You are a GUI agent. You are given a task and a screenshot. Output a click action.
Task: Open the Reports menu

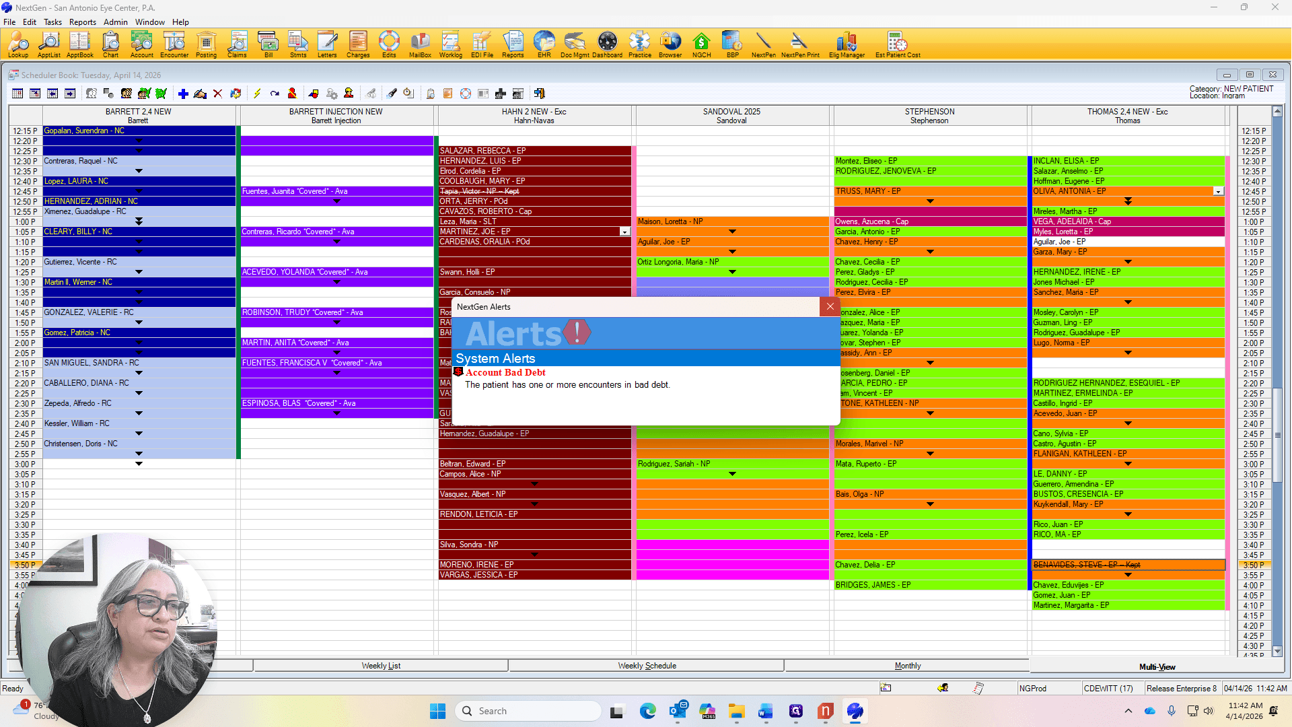click(x=82, y=22)
